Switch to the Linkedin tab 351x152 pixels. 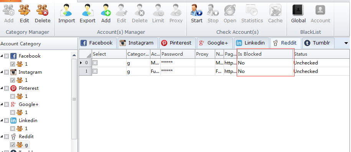(251, 43)
